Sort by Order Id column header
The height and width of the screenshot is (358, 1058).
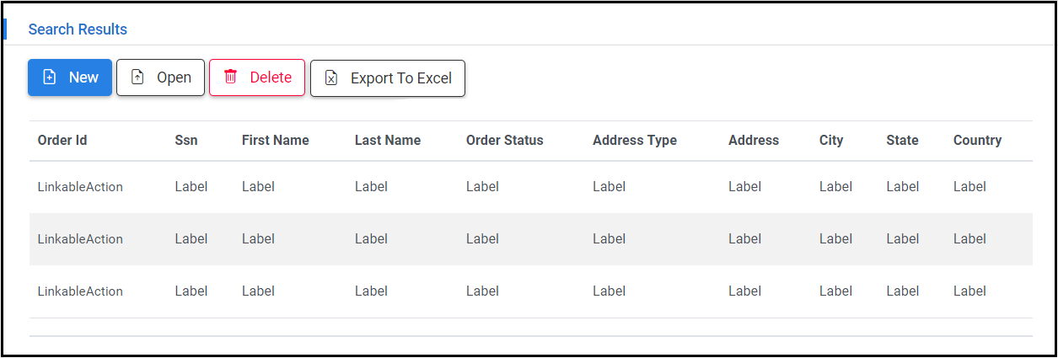[x=62, y=141]
